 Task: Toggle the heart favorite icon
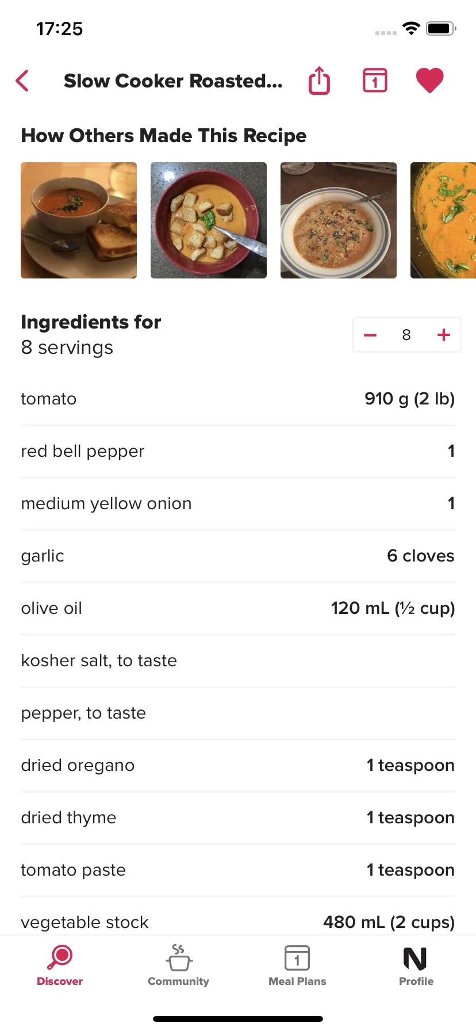[x=430, y=80]
